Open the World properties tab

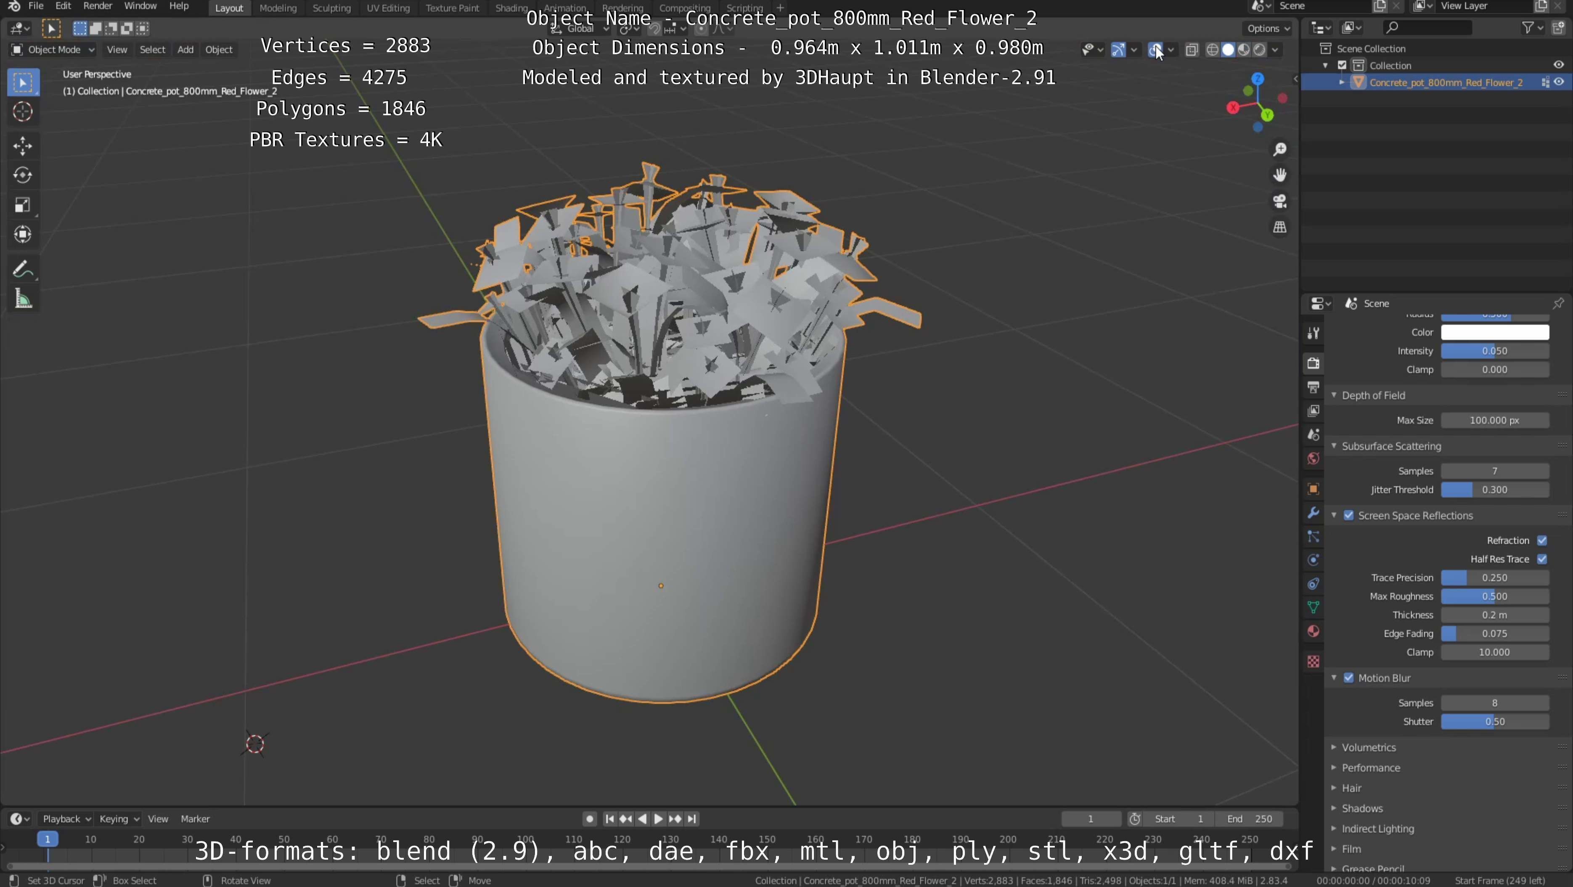click(1313, 458)
